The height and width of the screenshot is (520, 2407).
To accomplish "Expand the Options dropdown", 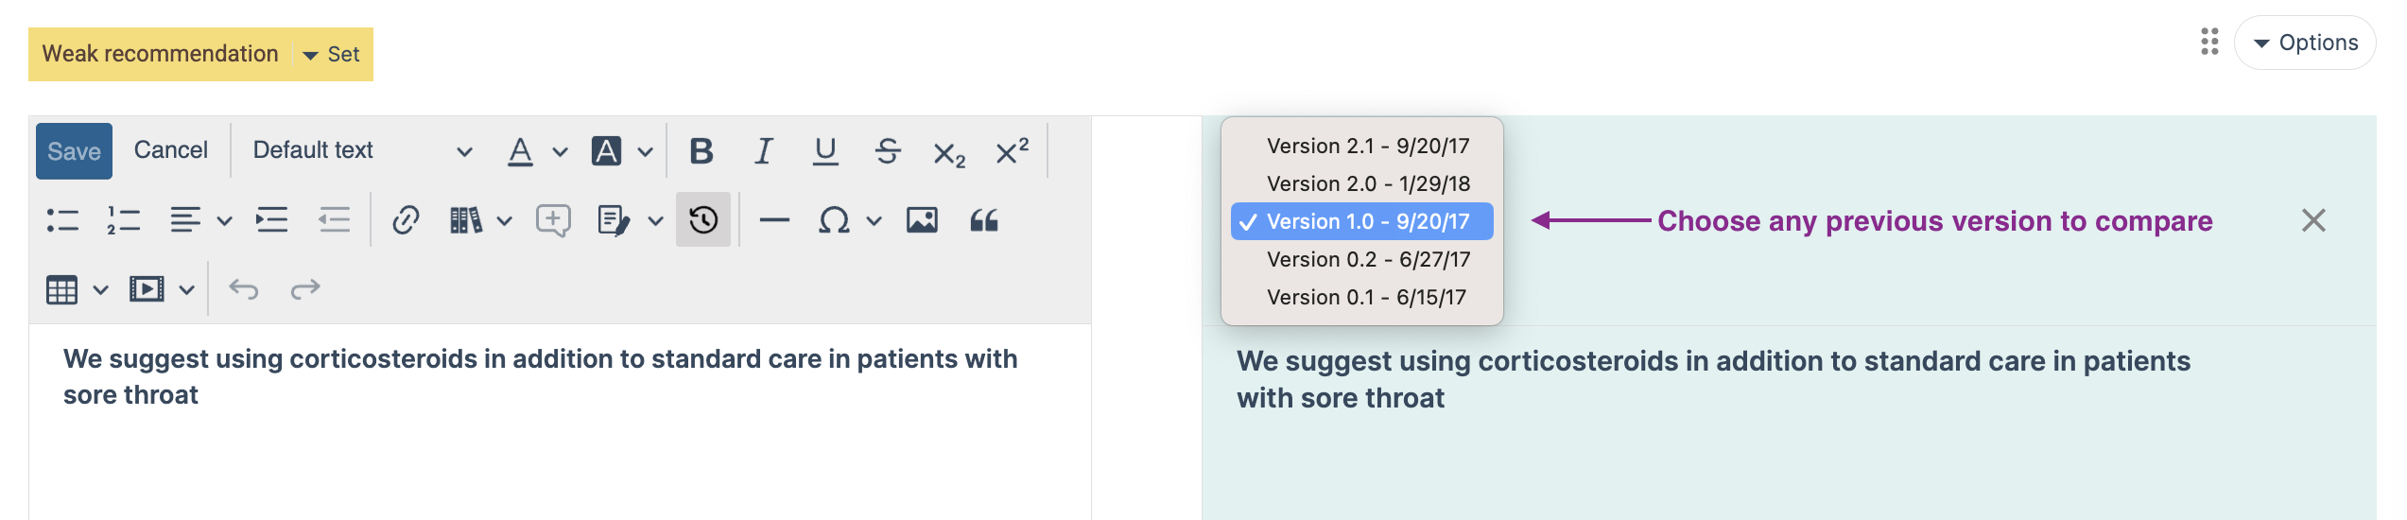I will pyautogui.click(x=2305, y=43).
